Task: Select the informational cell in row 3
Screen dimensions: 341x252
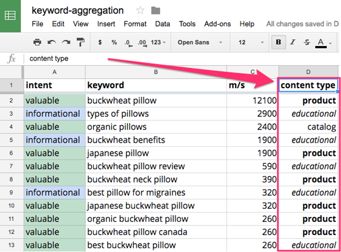Action: coord(55,114)
